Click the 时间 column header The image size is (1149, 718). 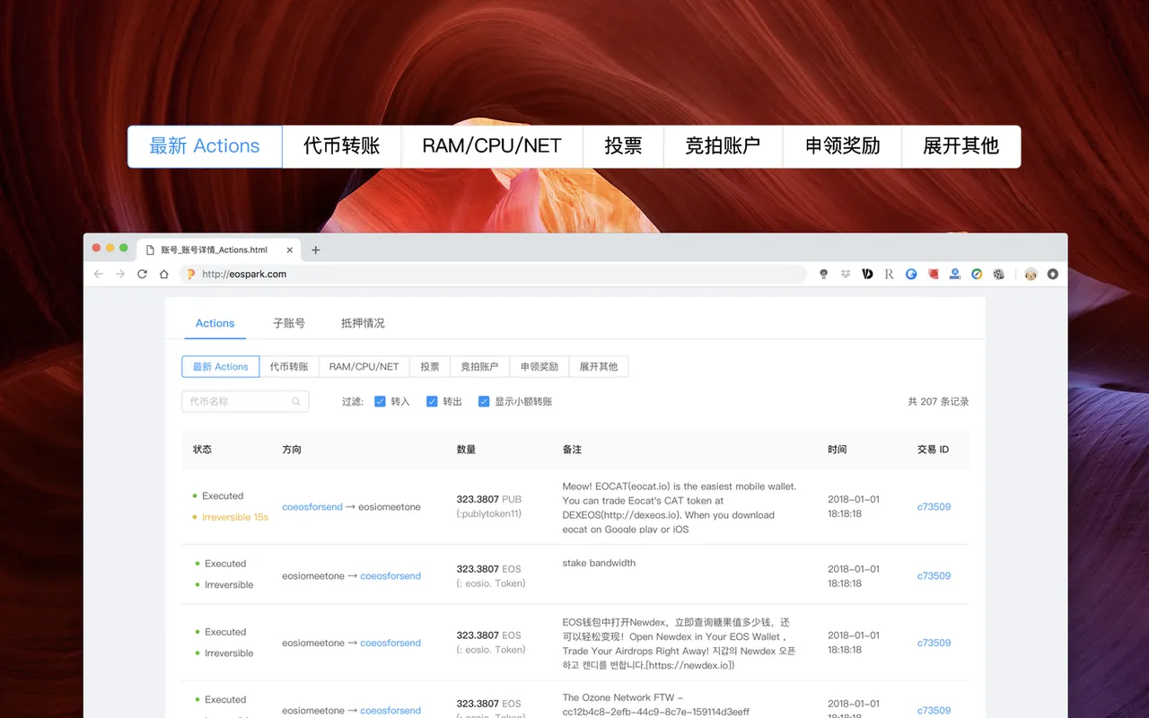click(x=838, y=449)
